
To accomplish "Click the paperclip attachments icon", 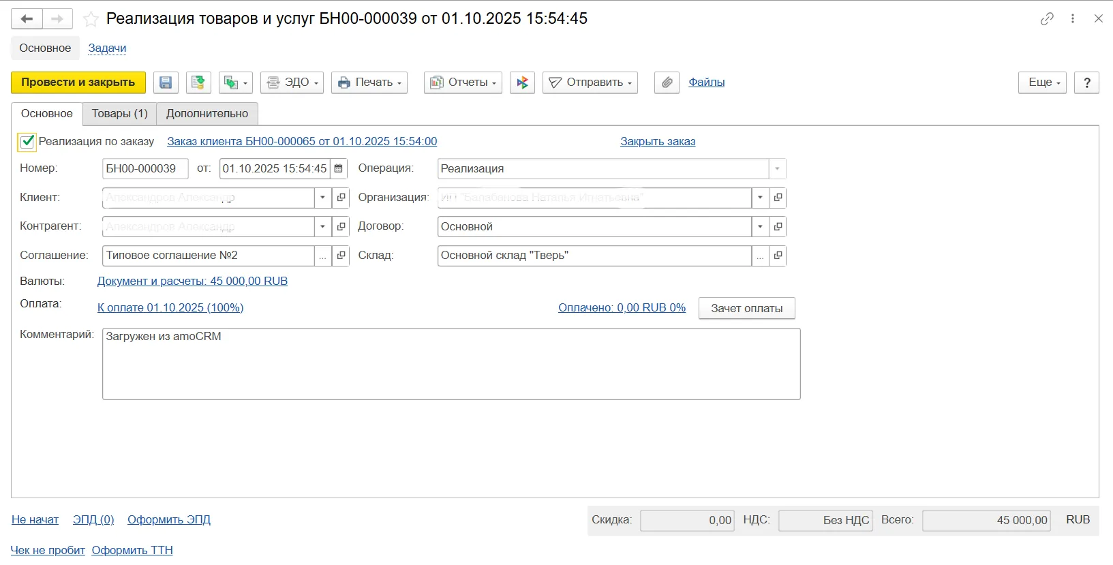I will click(667, 82).
